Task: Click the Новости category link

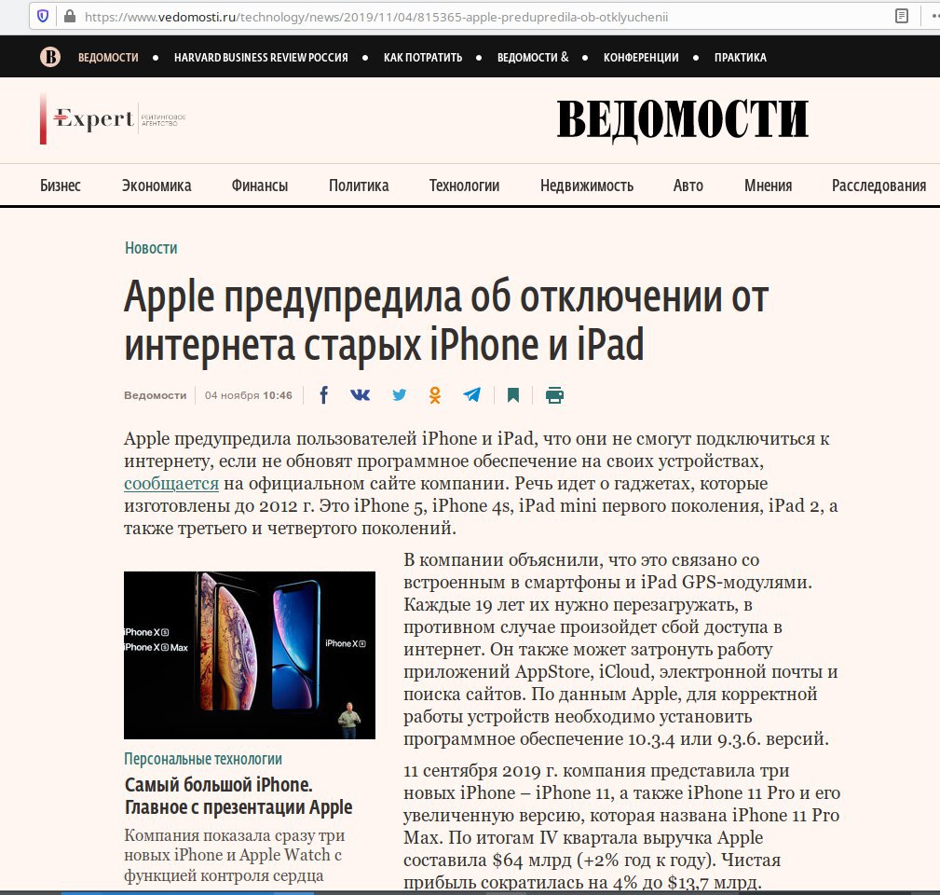Action: pos(151,248)
